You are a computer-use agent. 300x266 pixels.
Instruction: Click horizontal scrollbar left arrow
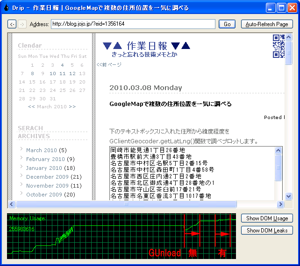12,204
